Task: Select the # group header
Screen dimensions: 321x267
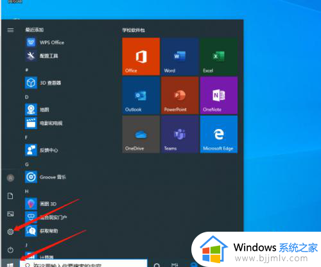Action: (27, 70)
